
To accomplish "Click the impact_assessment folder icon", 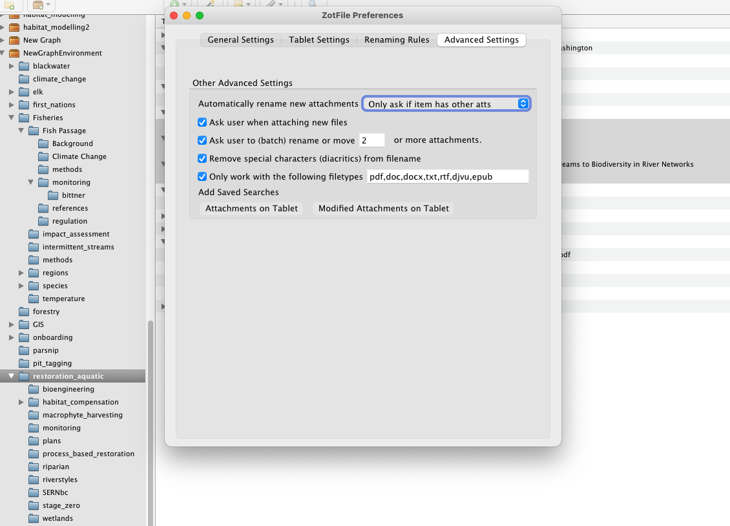I will (x=34, y=234).
